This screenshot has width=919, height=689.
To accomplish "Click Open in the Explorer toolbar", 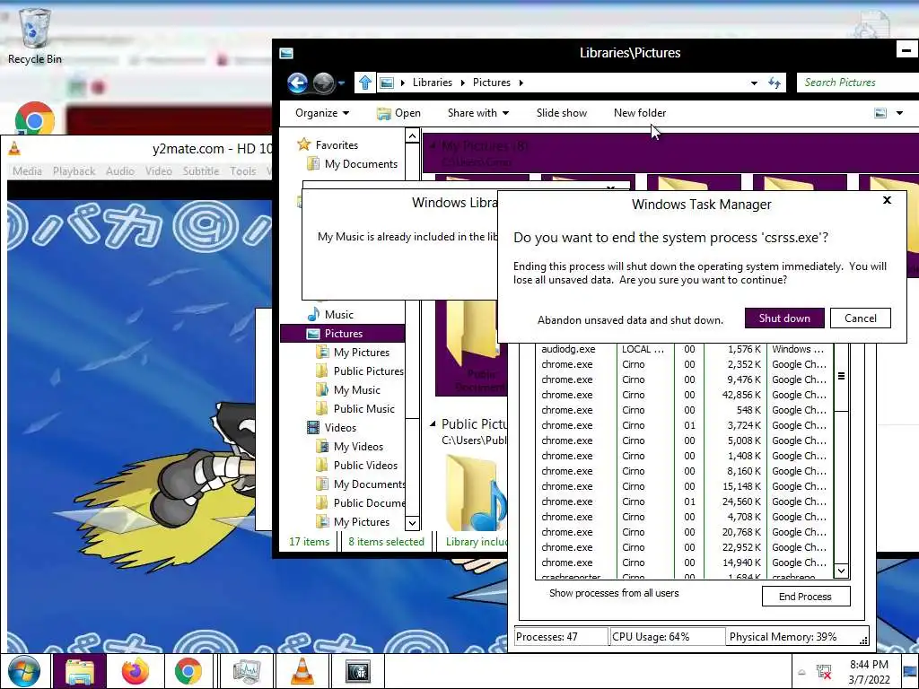I will click(x=398, y=113).
